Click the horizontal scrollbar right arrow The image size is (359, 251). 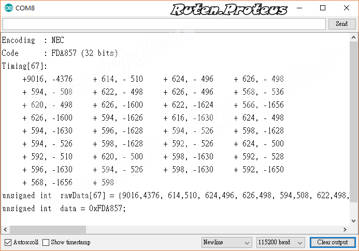(x=345, y=229)
